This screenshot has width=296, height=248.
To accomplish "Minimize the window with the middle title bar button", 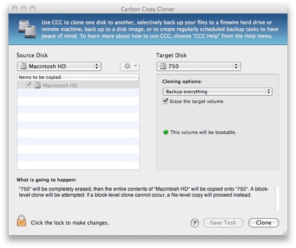I will click(x=23, y=9).
